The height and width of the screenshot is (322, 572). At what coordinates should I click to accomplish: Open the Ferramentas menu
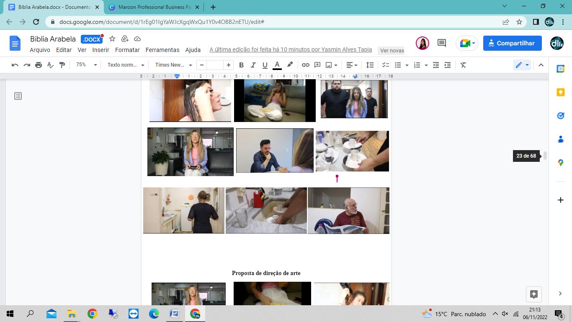point(162,50)
